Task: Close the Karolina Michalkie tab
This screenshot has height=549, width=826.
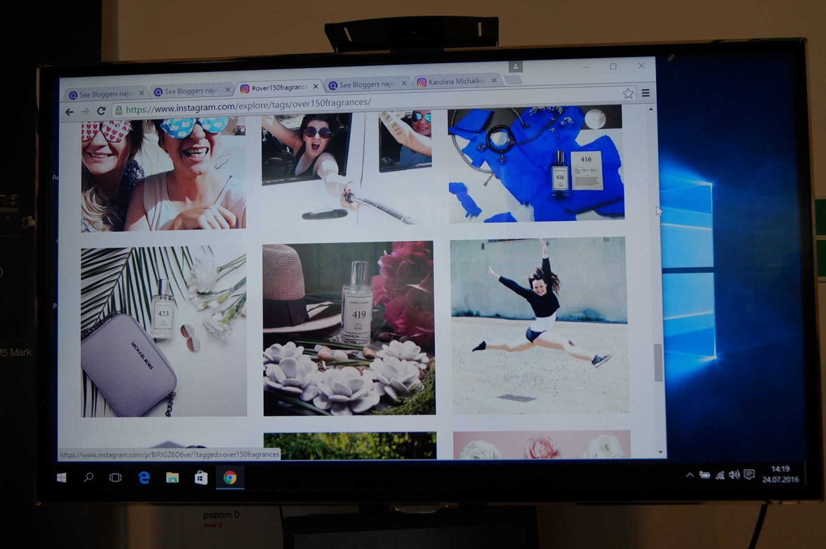Action: (494, 80)
